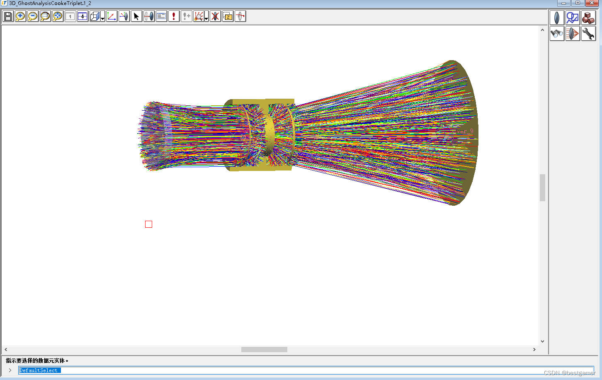Screen dimensions: 602x380
Task: Zoom in on the 3D view
Action: (20, 16)
